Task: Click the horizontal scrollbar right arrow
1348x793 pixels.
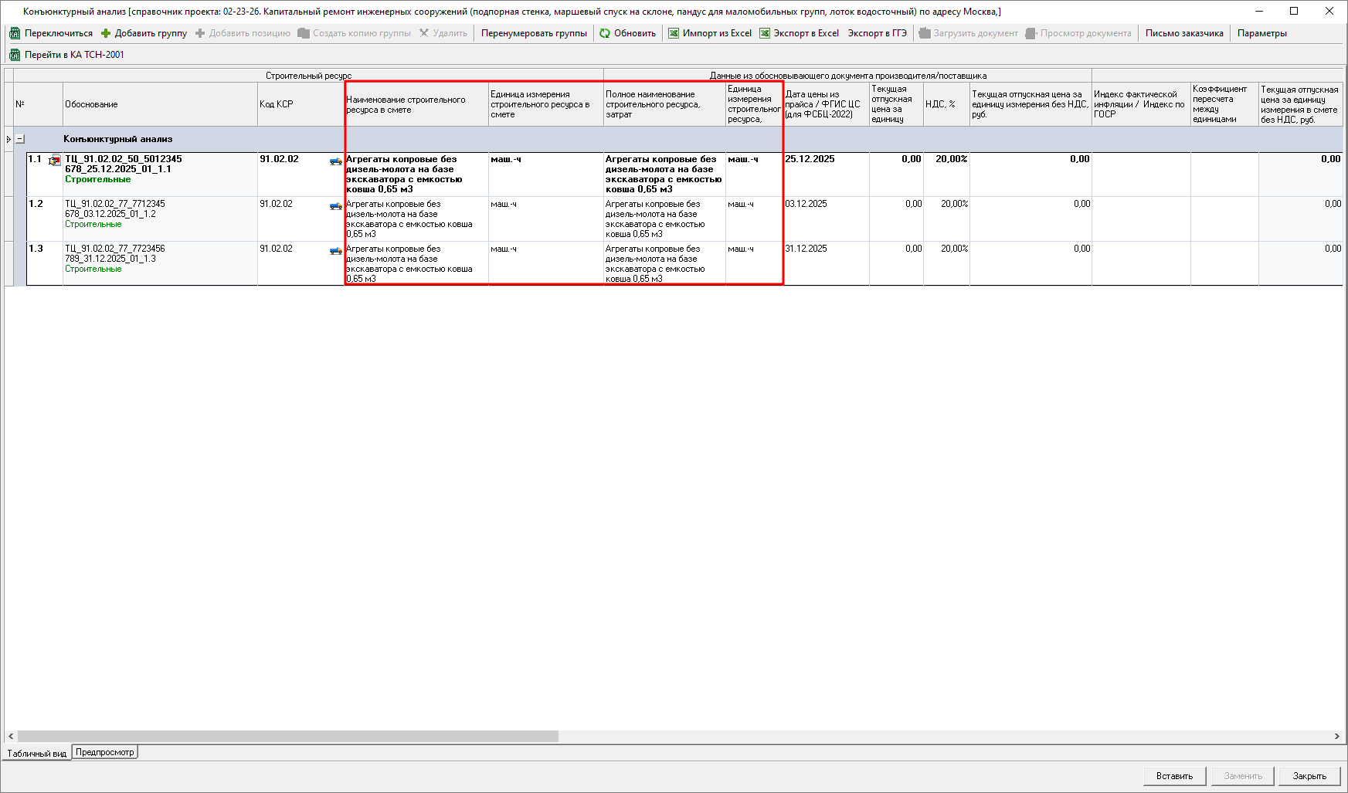Action: coord(1336,737)
